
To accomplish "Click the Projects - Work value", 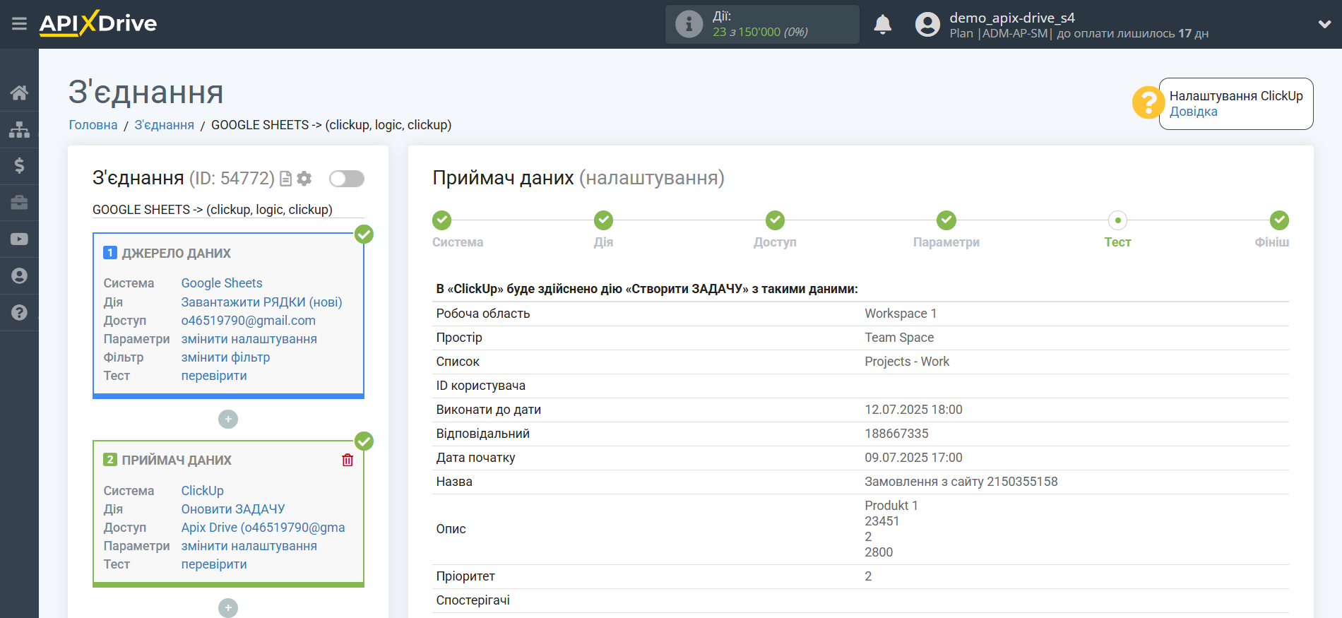I will [x=907, y=362].
